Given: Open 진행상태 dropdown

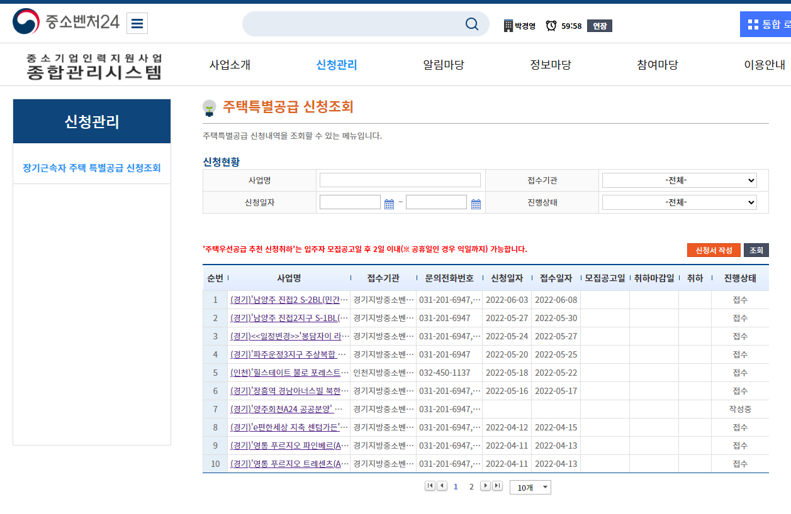Looking at the screenshot, I should (680, 202).
